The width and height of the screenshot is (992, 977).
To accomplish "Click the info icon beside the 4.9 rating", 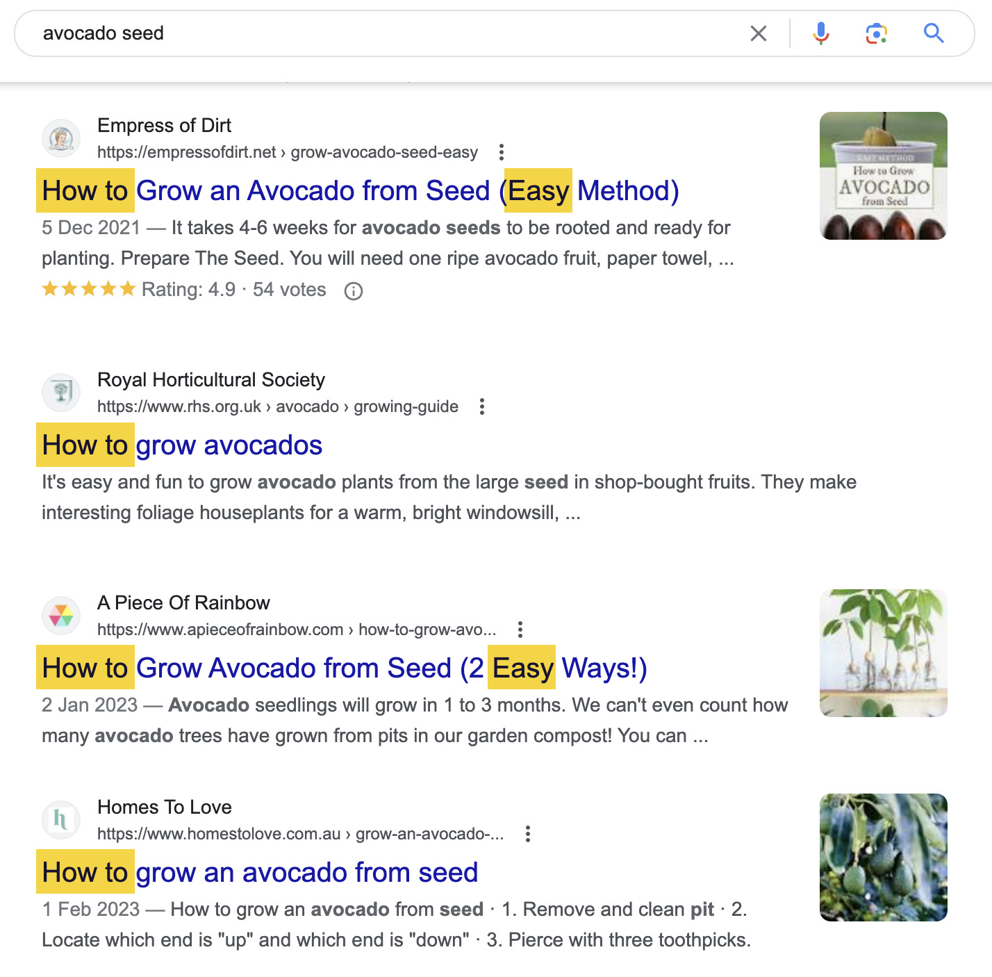I will pyautogui.click(x=353, y=290).
